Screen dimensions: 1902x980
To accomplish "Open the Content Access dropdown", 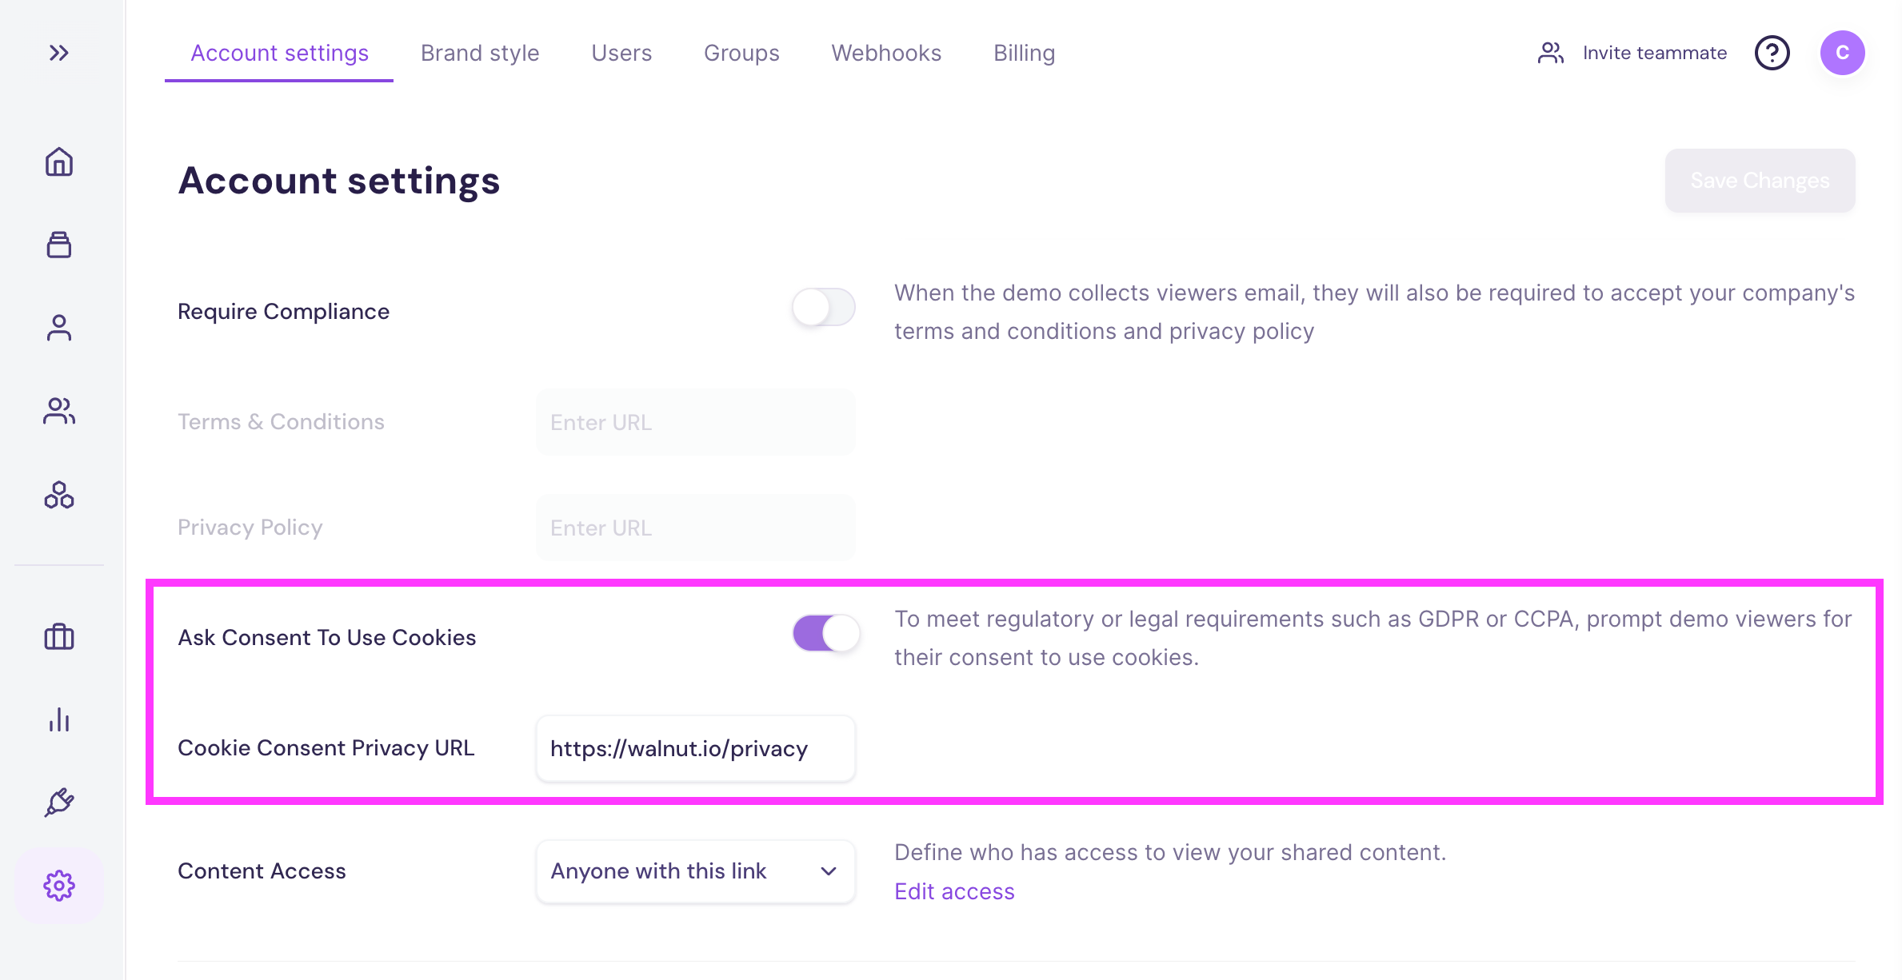I will tap(695, 871).
